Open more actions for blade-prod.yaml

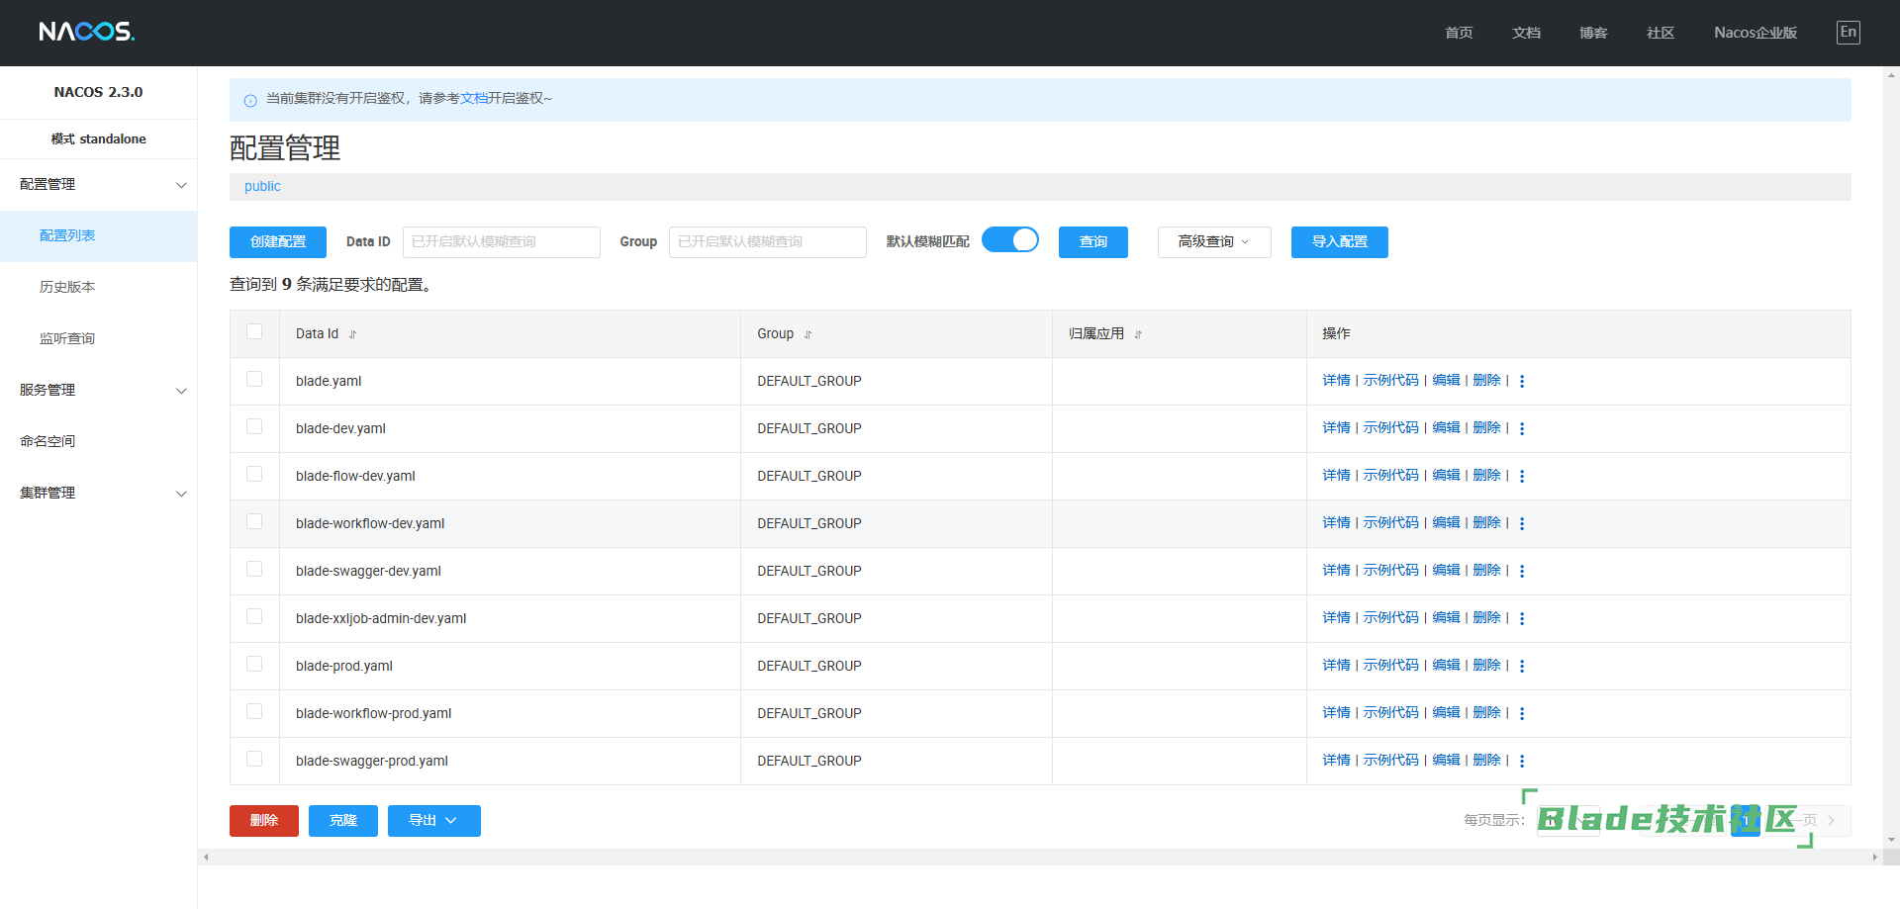1522,666
